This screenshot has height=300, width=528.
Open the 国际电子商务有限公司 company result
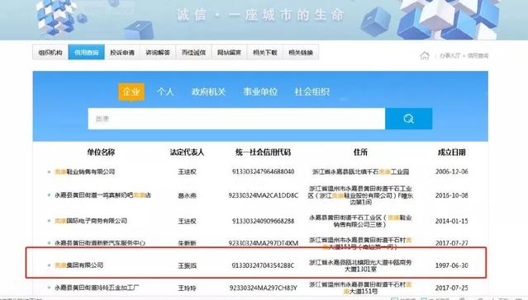click(91, 221)
